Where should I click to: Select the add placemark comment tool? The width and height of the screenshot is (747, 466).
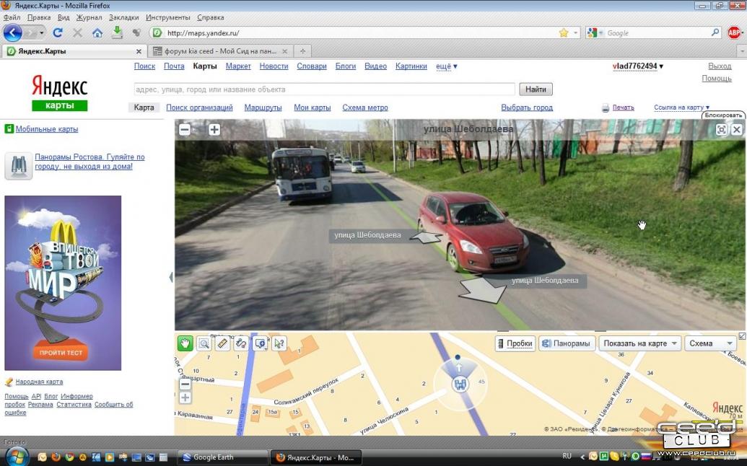[x=261, y=343]
